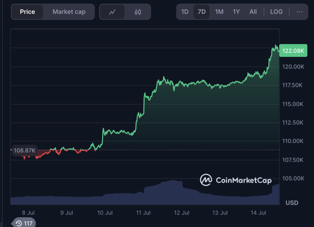Open the more options ellipsis menu
This screenshot has width=314, height=227.
299,12
